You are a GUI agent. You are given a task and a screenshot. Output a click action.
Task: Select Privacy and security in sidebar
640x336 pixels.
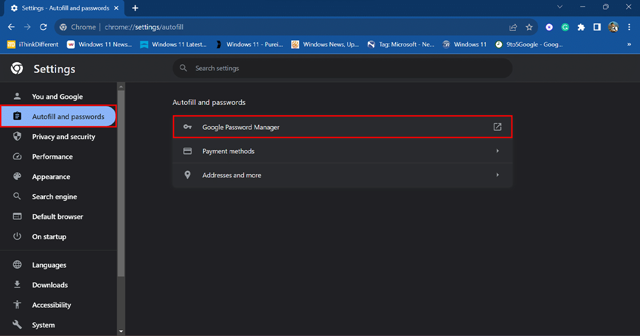(63, 137)
